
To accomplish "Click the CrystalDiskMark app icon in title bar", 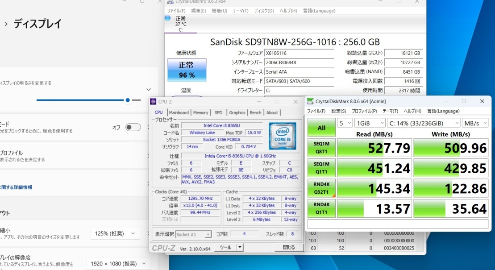I will (x=310, y=101).
